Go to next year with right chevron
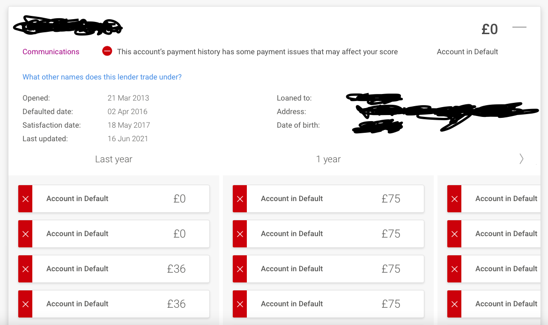 click(521, 159)
